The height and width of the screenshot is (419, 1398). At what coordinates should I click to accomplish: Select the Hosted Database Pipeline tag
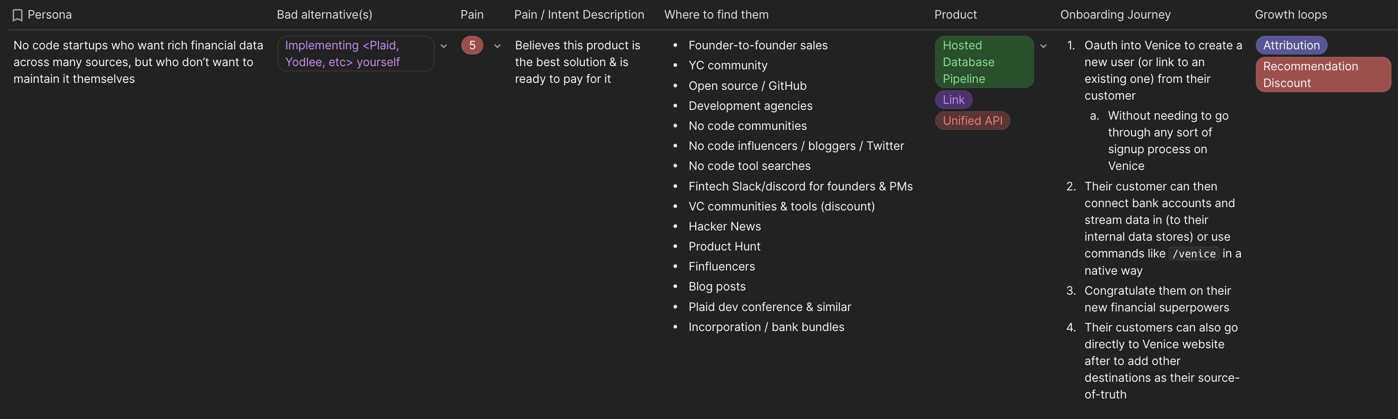[x=985, y=62]
